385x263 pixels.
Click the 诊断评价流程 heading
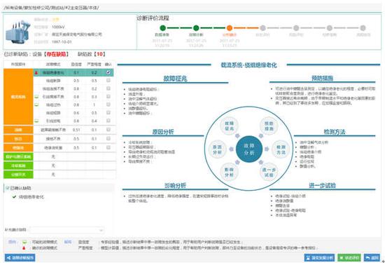(153, 18)
